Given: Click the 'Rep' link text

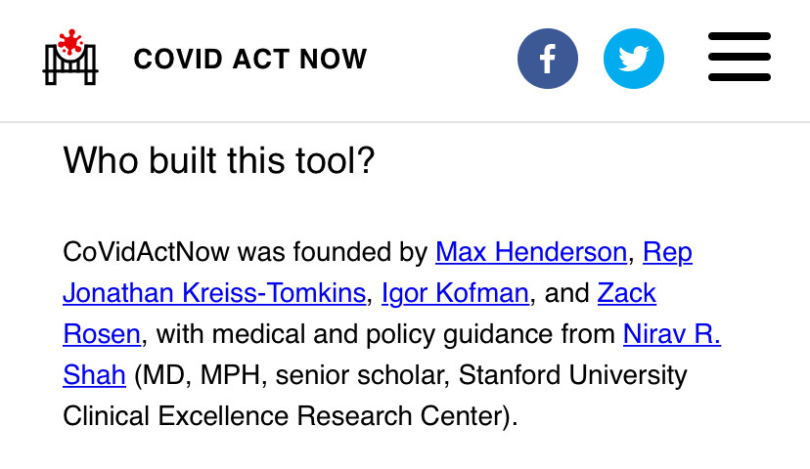Looking at the screenshot, I should click(667, 253).
